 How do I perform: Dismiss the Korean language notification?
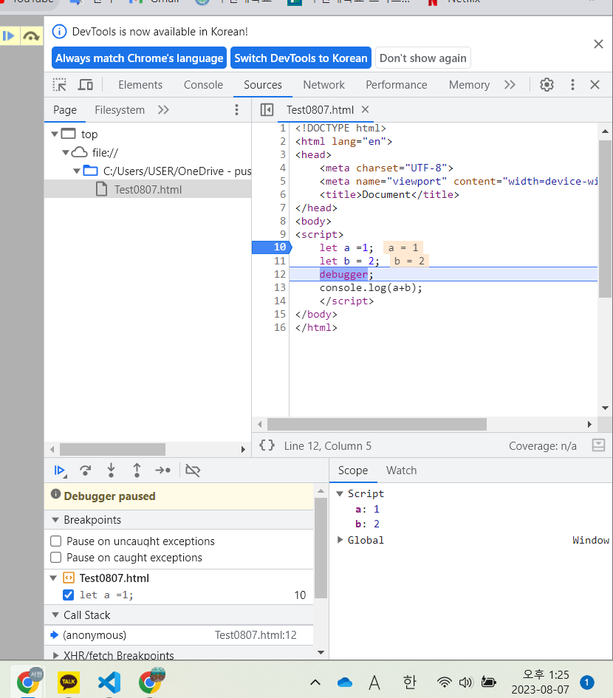click(598, 44)
